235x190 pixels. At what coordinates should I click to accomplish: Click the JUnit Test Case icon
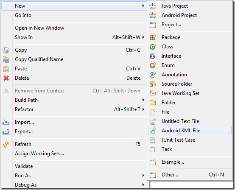coord(153,140)
